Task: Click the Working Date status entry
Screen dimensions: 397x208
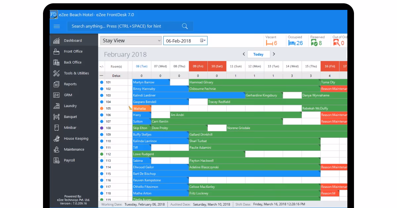Action: click(133, 204)
